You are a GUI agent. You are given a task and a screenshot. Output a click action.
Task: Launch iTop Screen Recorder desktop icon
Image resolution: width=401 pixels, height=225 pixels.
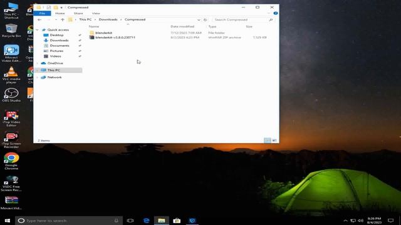click(11, 140)
